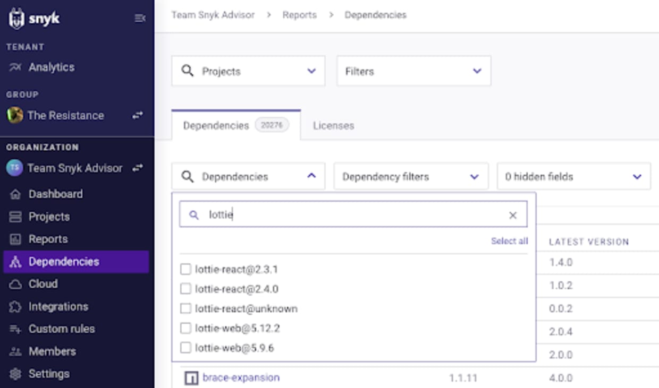The width and height of the screenshot is (659, 388).
Task: Open Reports in the sidebar
Action: tap(48, 239)
